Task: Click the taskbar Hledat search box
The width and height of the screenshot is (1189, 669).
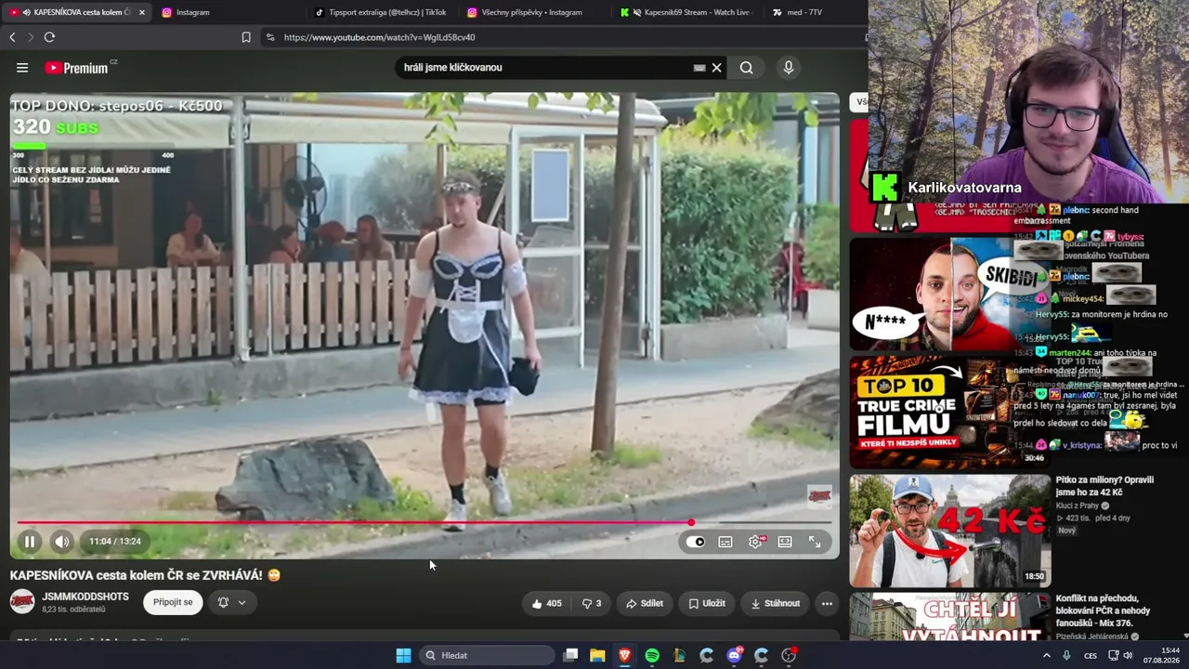Action: coord(486,655)
